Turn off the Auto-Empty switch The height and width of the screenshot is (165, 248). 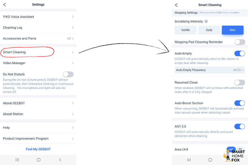click(240, 54)
